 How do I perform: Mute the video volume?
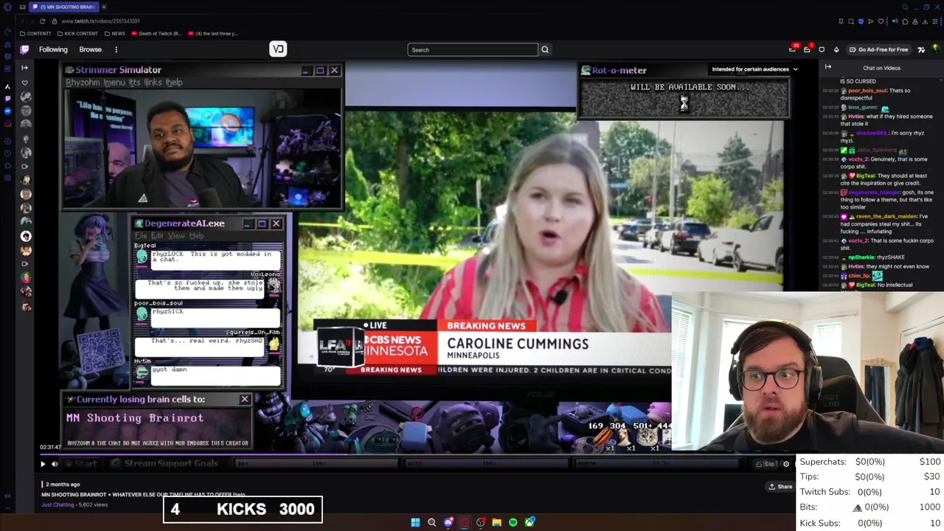click(x=55, y=464)
